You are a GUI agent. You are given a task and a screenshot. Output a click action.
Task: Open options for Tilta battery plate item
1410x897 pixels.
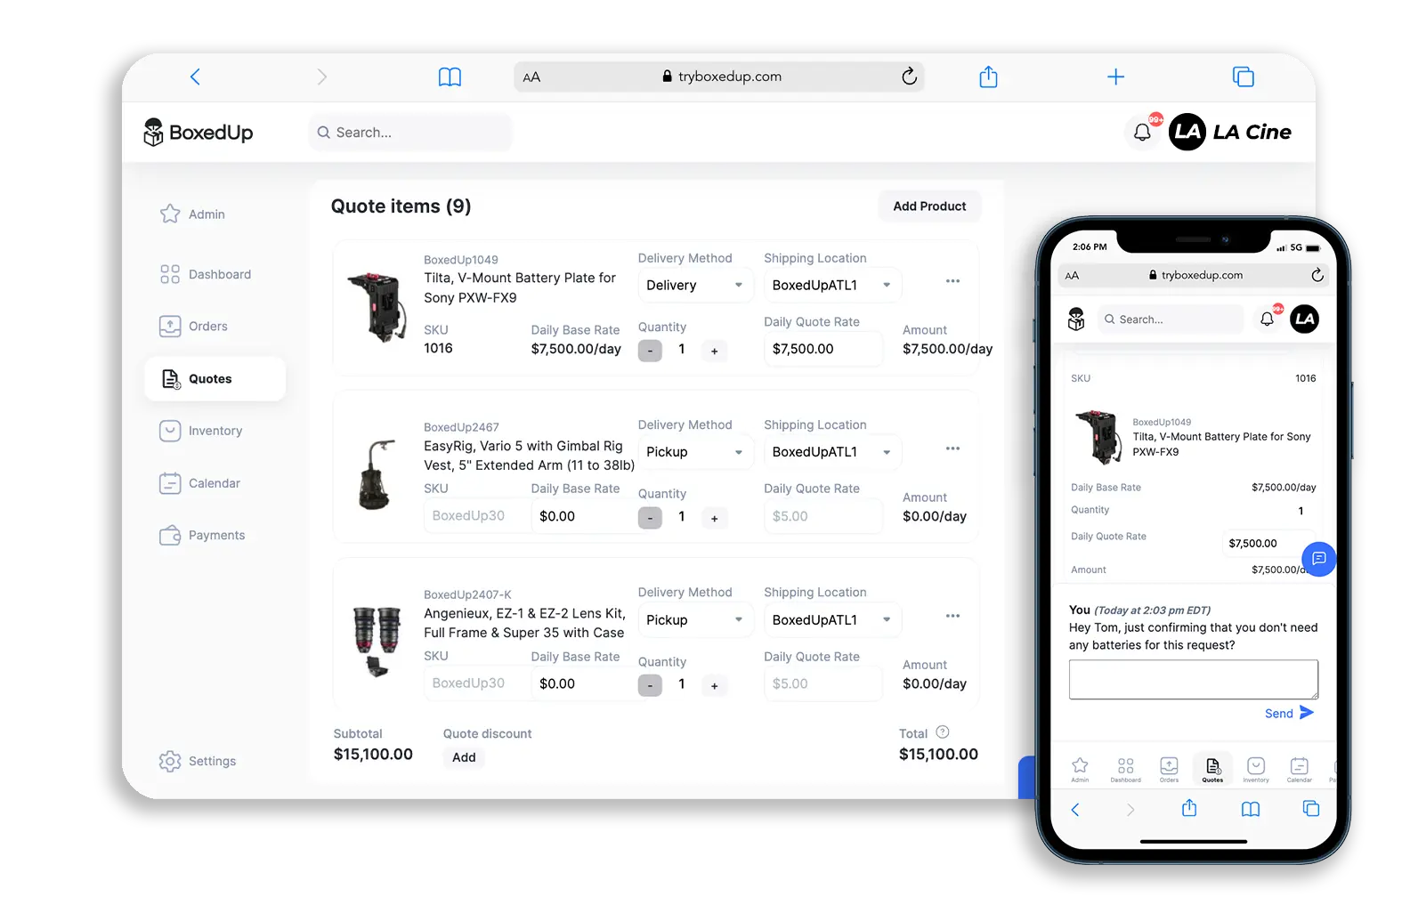(x=952, y=281)
